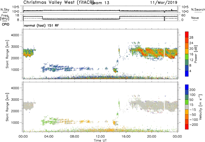The height and width of the screenshot is (142, 205).
Task: Click the "N.Search" legend label
Action: click(198, 9)
